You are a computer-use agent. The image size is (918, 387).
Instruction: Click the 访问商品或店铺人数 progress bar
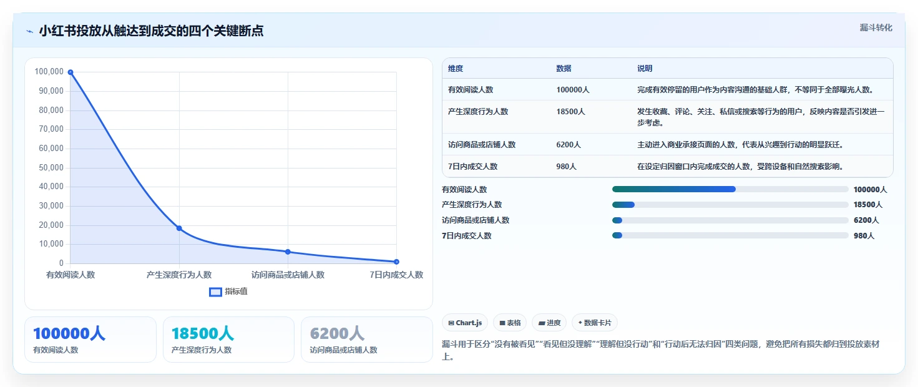click(730, 220)
